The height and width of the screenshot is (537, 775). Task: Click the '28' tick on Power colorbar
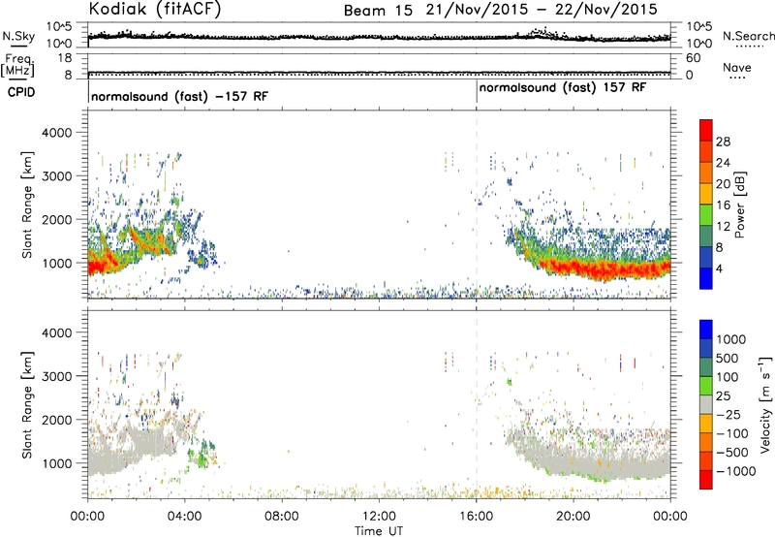coord(723,142)
